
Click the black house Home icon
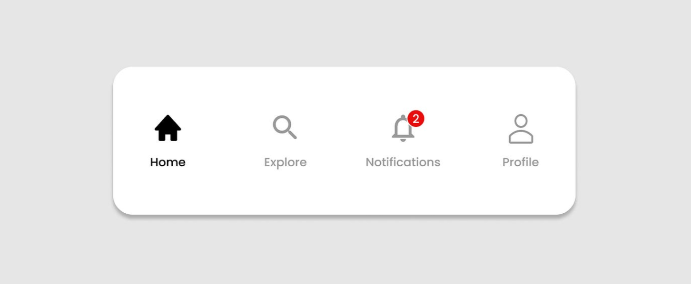(168, 128)
